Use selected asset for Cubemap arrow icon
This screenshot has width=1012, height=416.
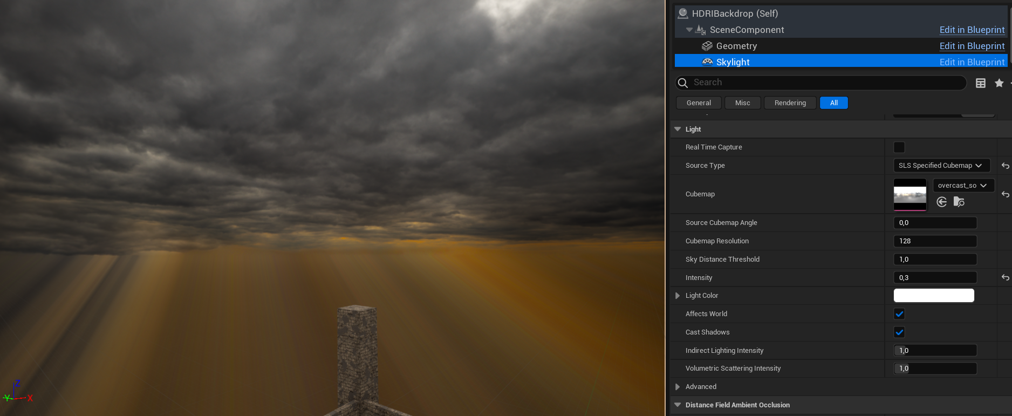(x=942, y=202)
